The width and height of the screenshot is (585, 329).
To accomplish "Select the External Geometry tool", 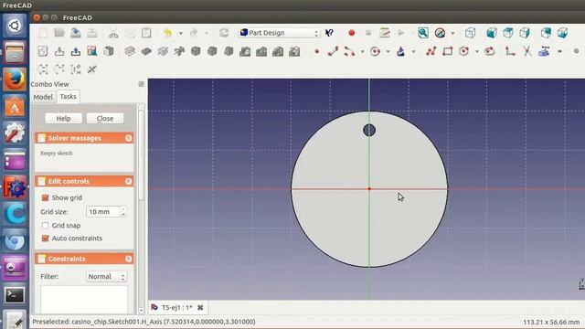I will pyautogui.click(x=544, y=51).
